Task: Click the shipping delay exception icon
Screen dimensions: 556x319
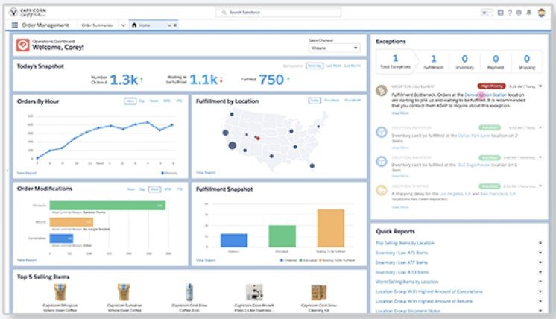Action: (382, 190)
